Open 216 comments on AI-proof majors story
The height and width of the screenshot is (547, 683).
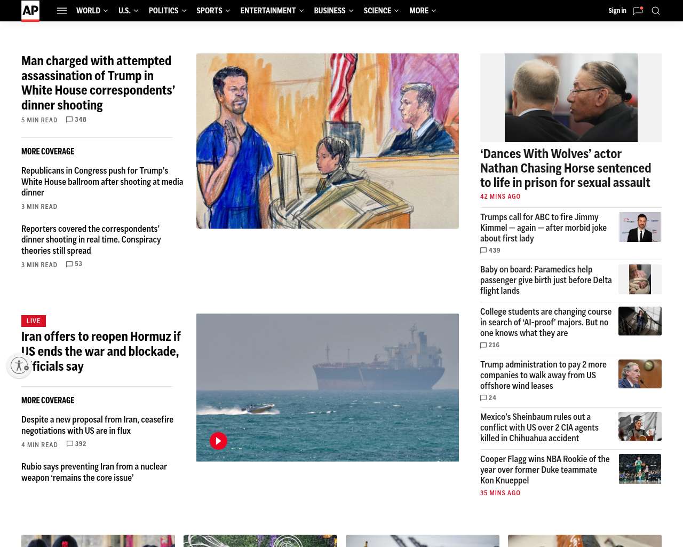click(490, 345)
